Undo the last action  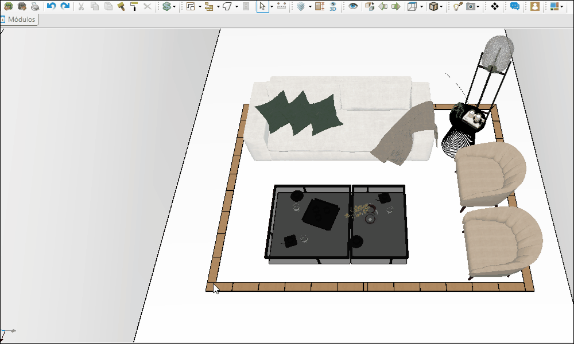click(51, 6)
